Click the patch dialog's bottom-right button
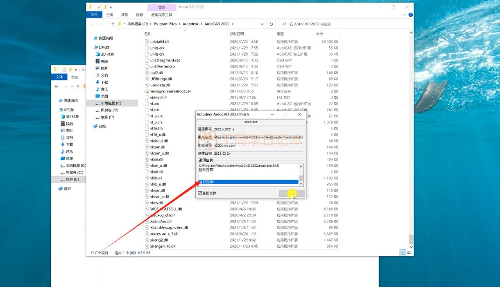Screen dimensions: 500x287 pyautogui.click(x=292, y=194)
